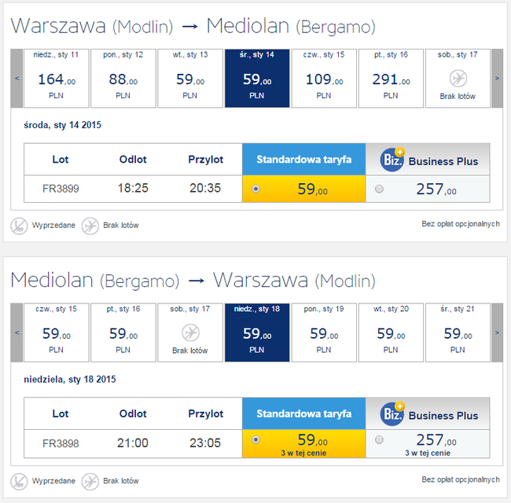Viewport: 511px width, 503px height.
Task: Click the Wyprzedane sold-out icon in lower legend
Action: [x=19, y=479]
